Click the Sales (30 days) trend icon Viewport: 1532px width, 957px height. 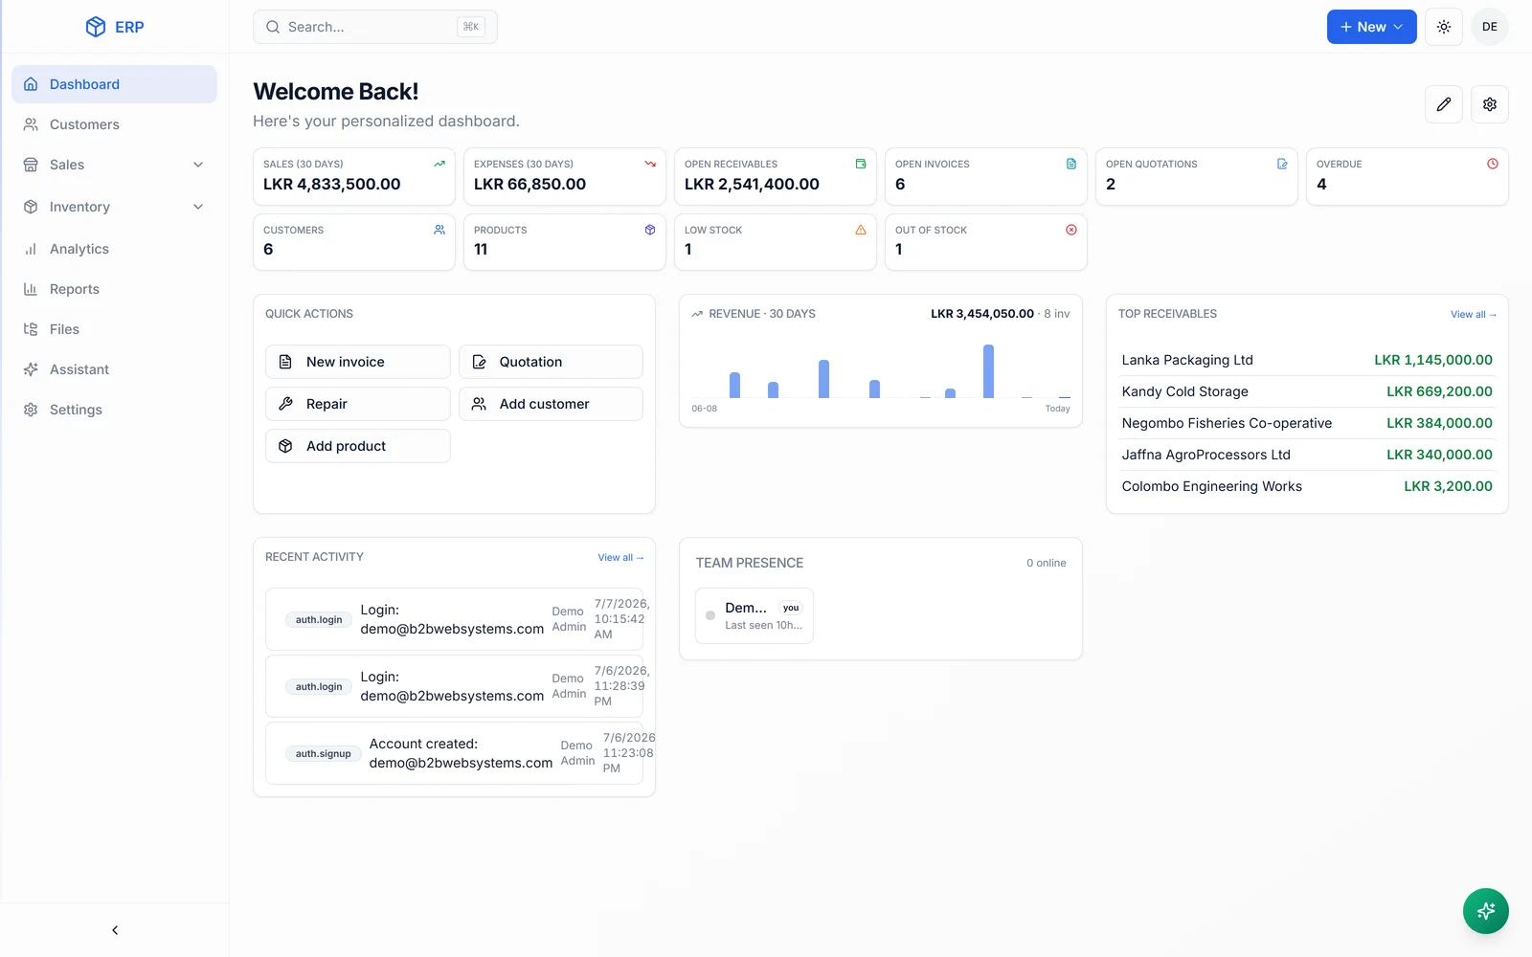pos(439,164)
